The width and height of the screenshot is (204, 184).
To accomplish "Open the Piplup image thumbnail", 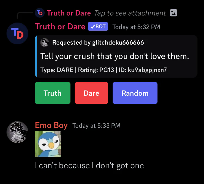I will point(48,144).
